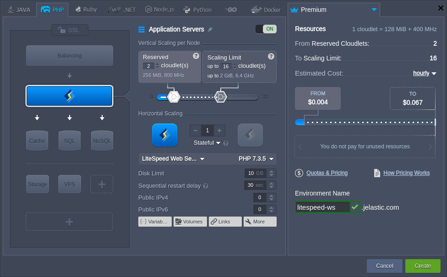Change the hourly cost period dropdown
The width and height of the screenshot is (447, 277).
click(425, 73)
